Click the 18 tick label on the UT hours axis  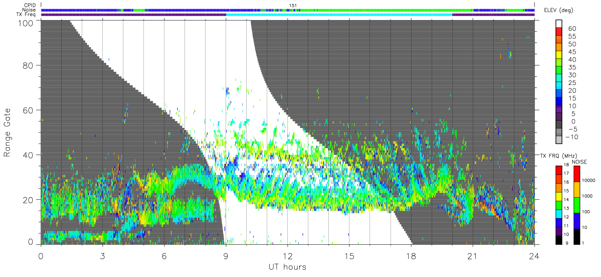(411, 256)
